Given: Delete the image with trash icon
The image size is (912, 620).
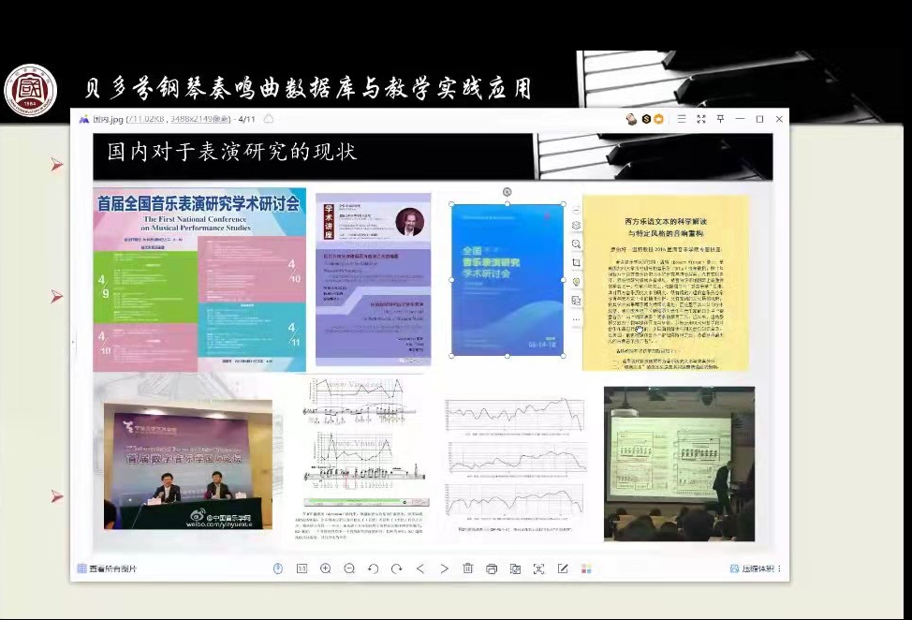Looking at the screenshot, I should pos(468,568).
